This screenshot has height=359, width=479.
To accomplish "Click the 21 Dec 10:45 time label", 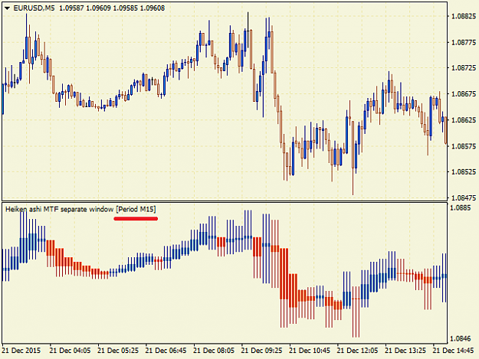I will [x=310, y=351].
